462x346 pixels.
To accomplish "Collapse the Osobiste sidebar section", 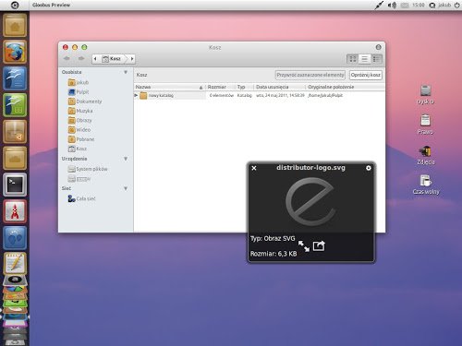I will click(126, 72).
